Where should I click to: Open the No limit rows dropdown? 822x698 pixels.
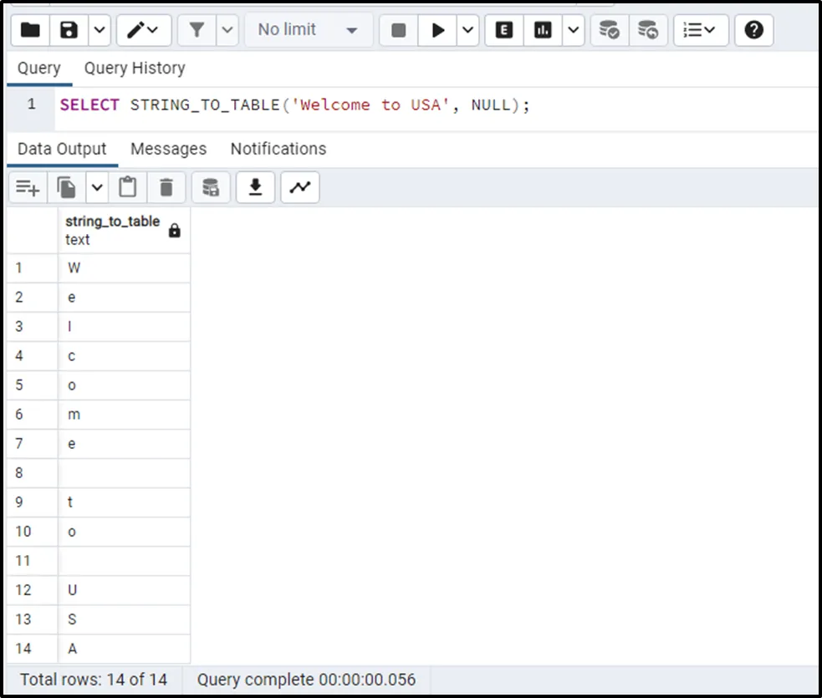307,30
